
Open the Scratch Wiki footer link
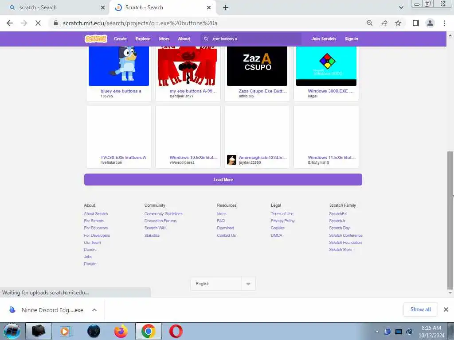pyautogui.click(x=155, y=228)
